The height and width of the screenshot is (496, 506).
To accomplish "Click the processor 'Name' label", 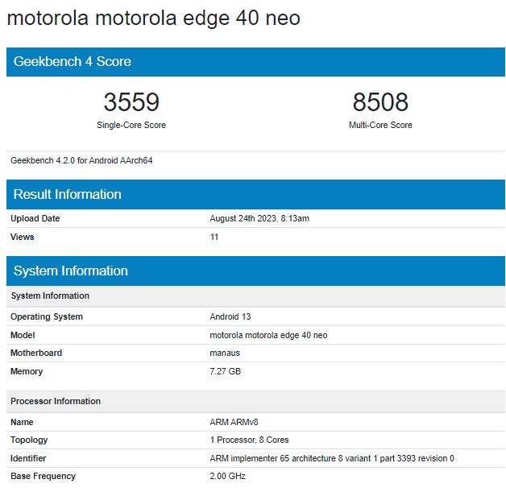I will pyautogui.click(x=22, y=422).
